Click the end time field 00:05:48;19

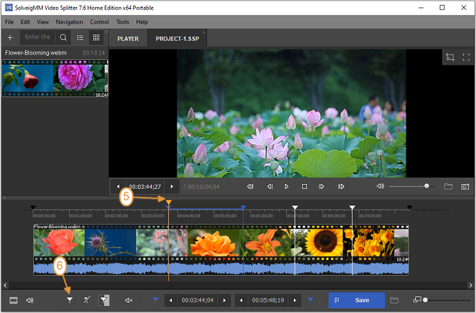(268, 301)
